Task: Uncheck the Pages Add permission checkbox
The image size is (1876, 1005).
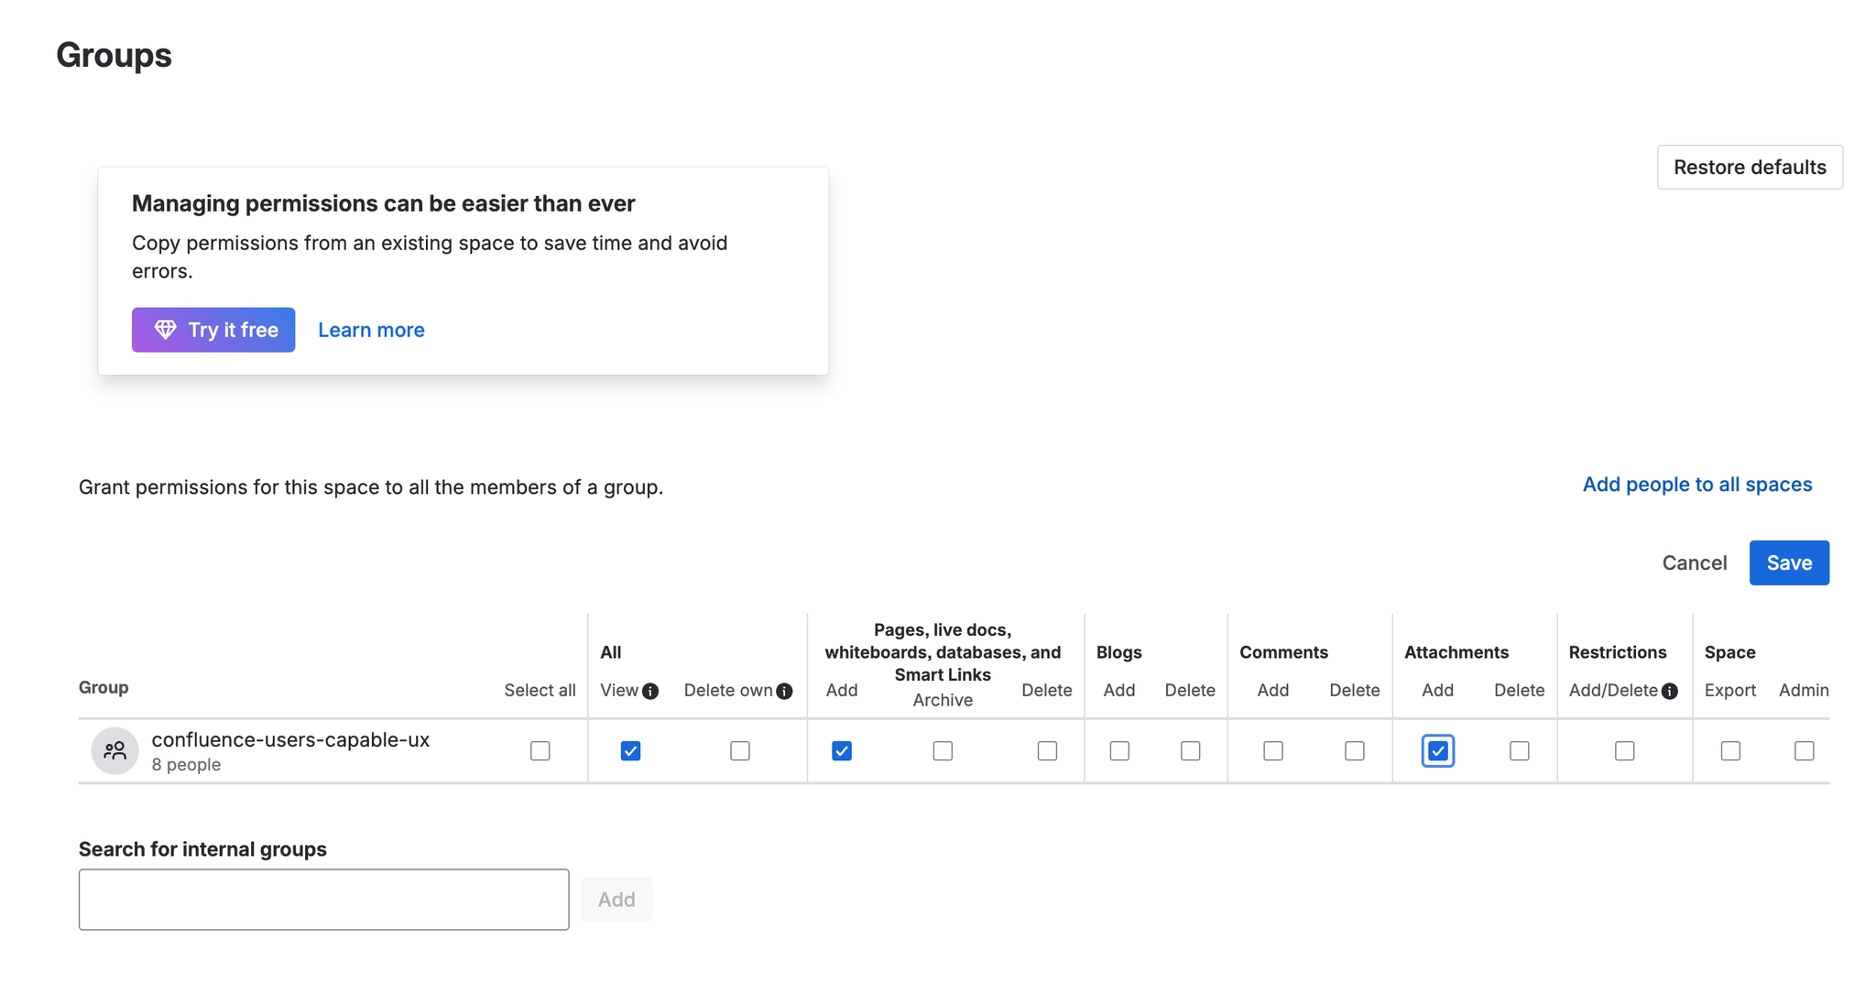Action: (x=842, y=751)
